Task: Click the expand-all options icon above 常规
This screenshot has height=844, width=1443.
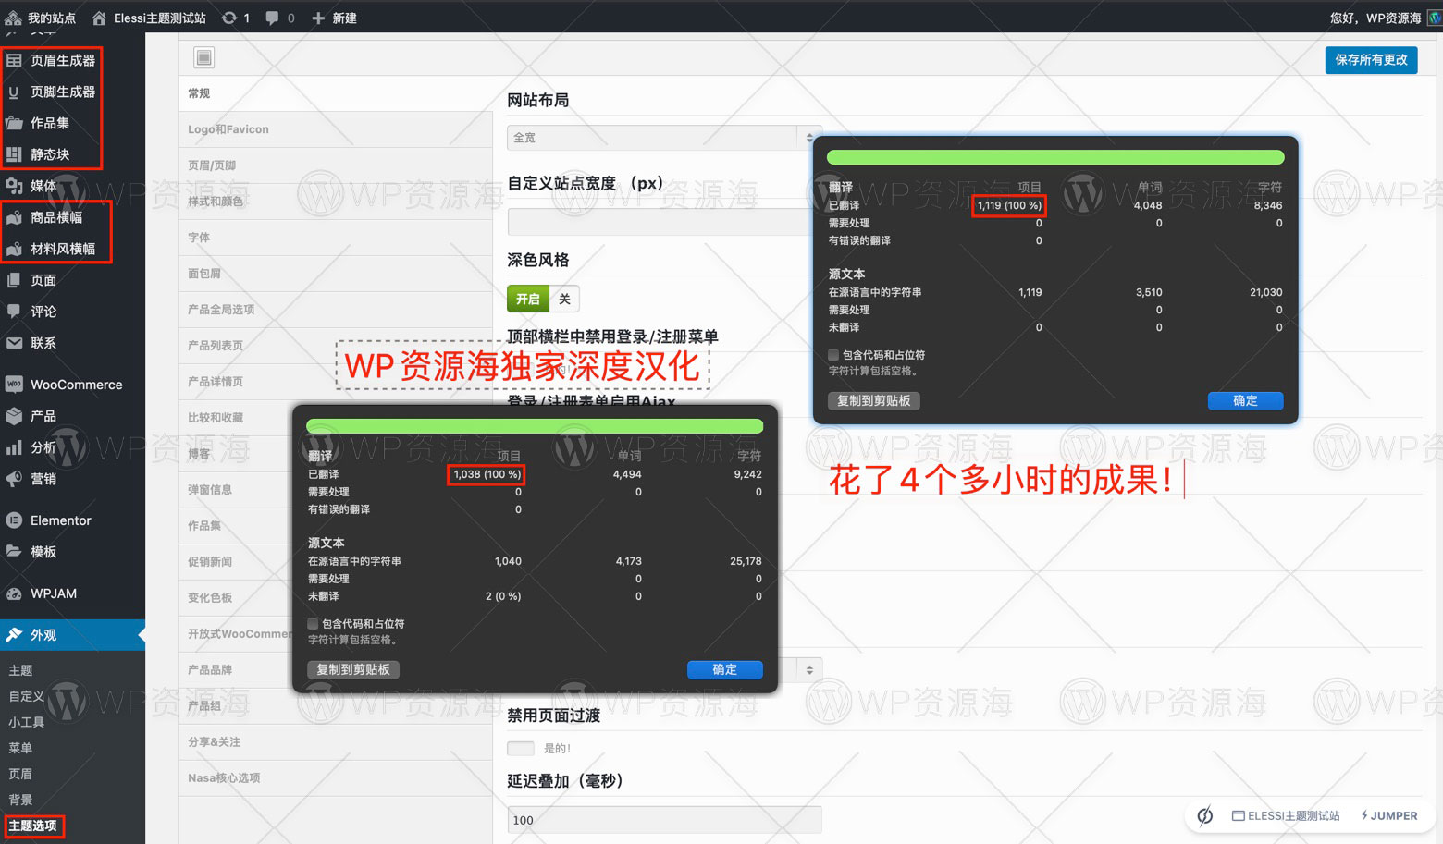Action: 204,57
